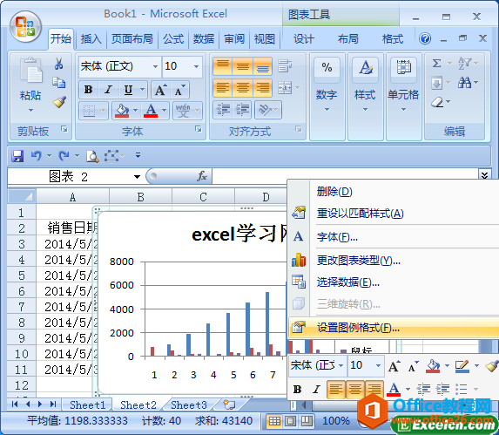Switch to the 页面布局 ribbon tab
The image size is (499, 435).
click(131, 39)
